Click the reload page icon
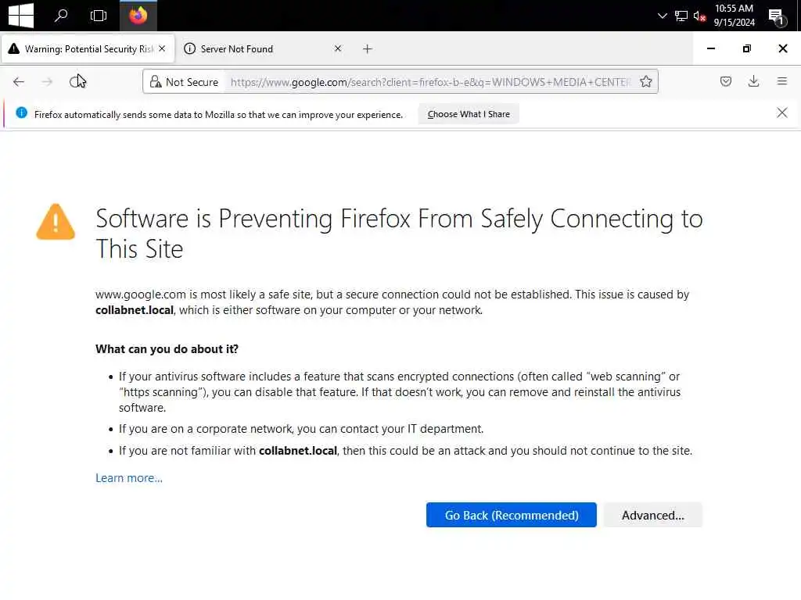801x600 pixels. (76, 81)
